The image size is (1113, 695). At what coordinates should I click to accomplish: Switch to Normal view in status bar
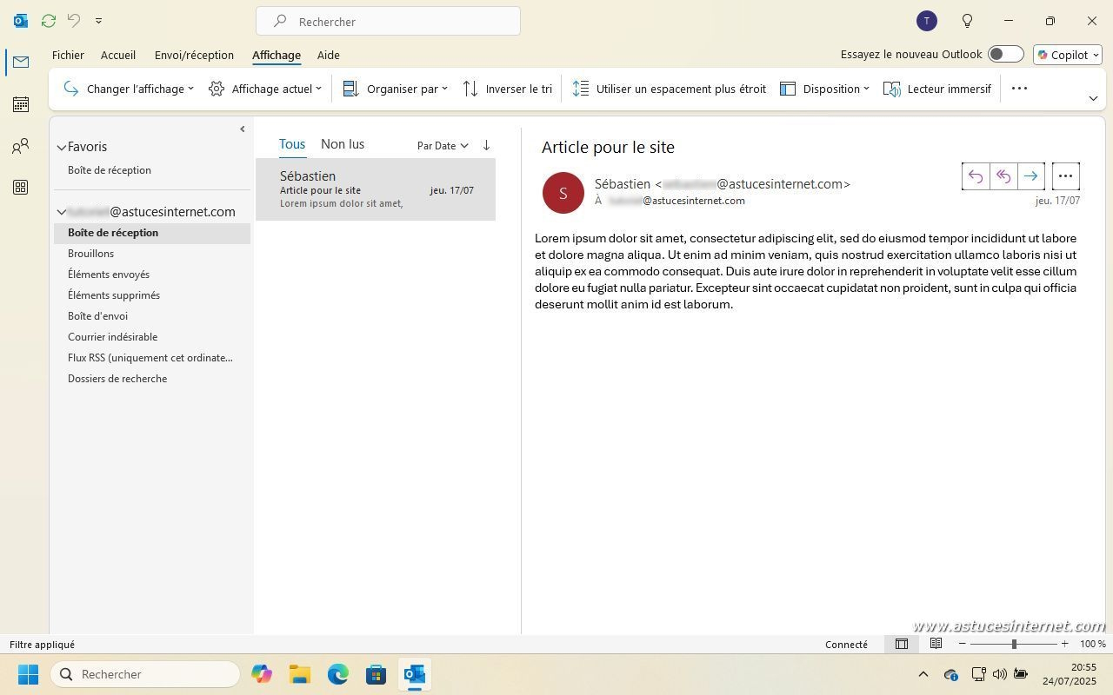902,644
